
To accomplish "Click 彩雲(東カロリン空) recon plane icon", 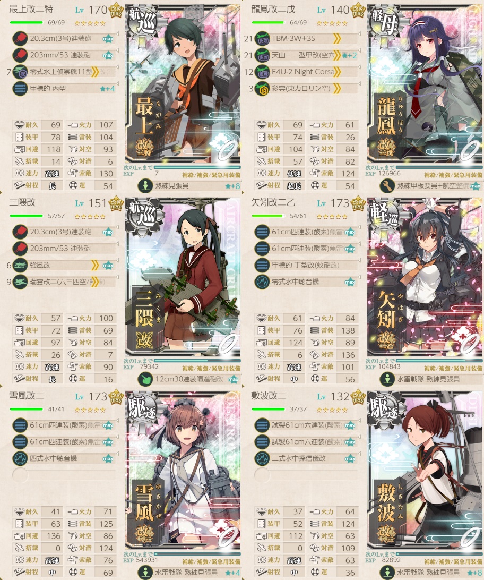I will [262, 89].
